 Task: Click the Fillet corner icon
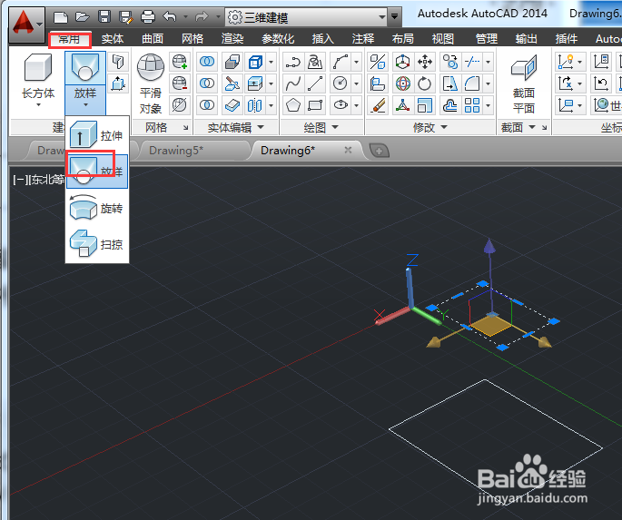(472, 83)
